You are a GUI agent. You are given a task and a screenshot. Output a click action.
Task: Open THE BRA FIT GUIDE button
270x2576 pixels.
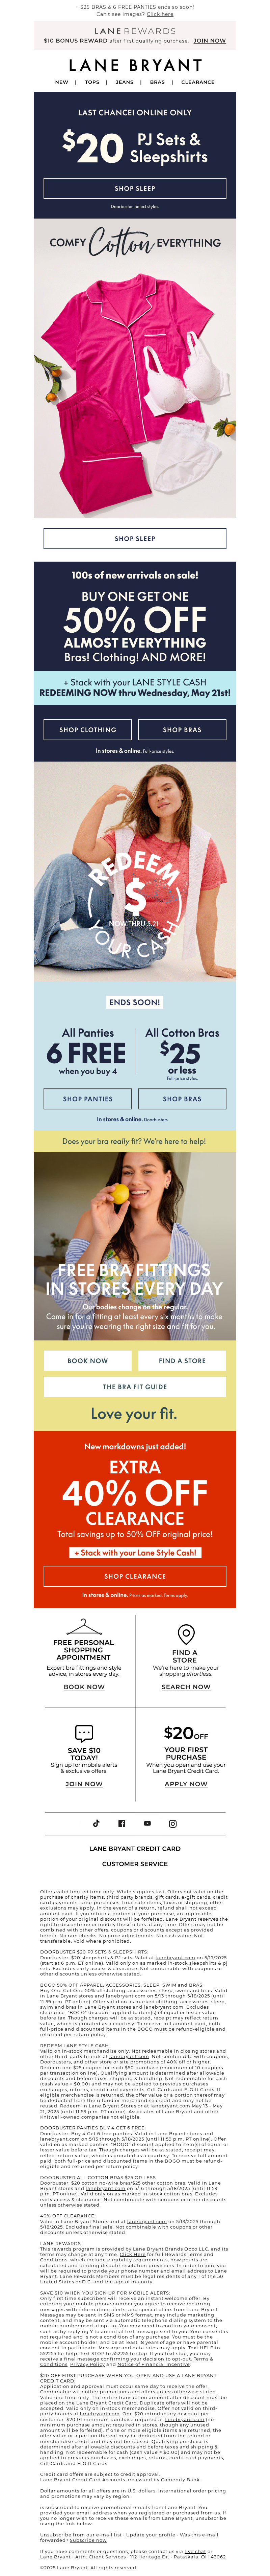tap(135, 1387)
